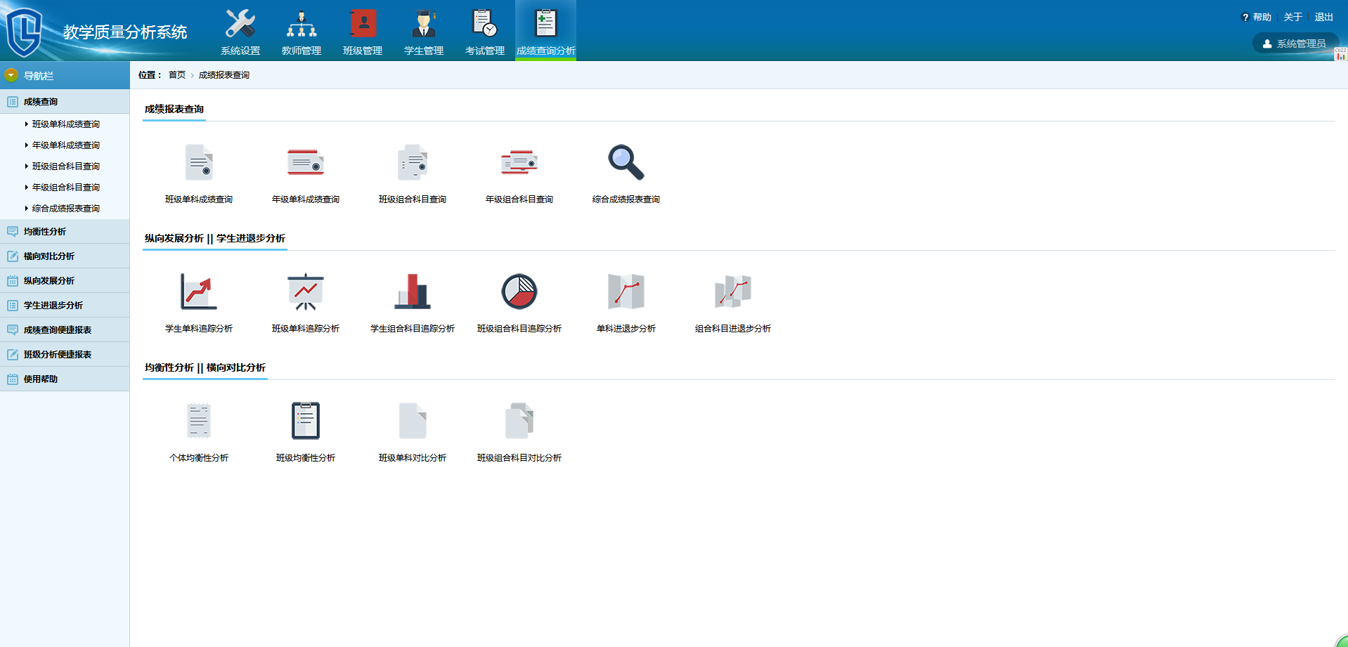Open 班级管理 red book icon

363,24
